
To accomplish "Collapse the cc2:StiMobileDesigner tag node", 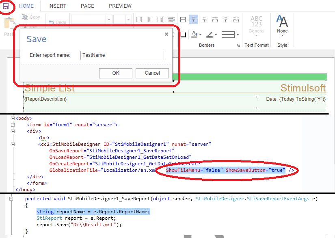I will [x=13, y=145].
